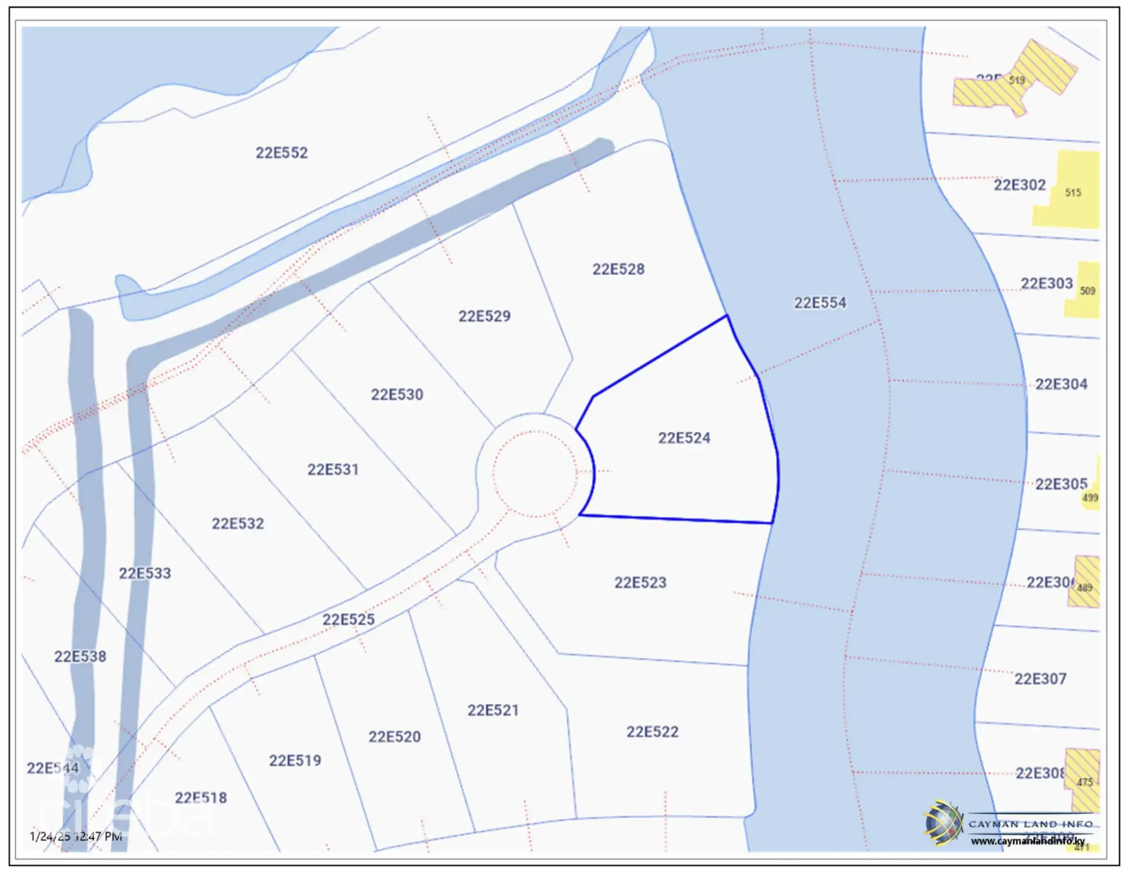Screen dimensions: 1127x872
Task: Open the www.caymanlandinfo.ky link
Action: pyautogui.click(x=1028, y=841)
